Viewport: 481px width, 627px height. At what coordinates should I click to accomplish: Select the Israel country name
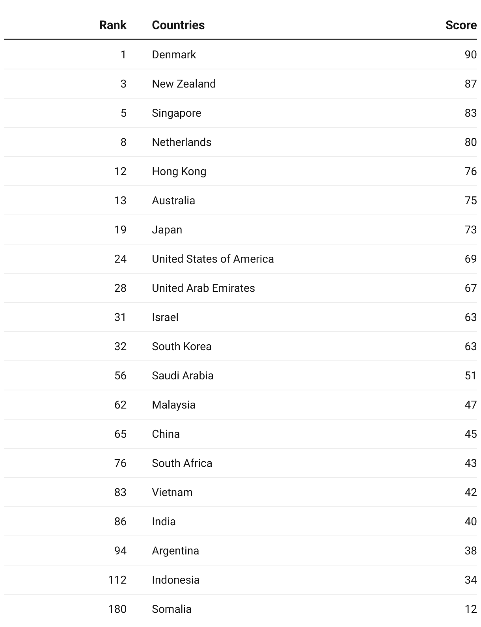tap(165, 317)
